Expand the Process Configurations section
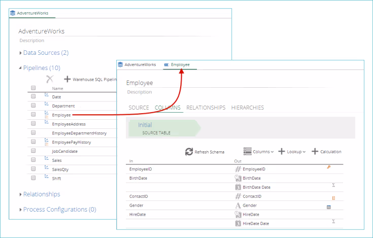Viewport: 373px width, 238px height. [59, 209]
